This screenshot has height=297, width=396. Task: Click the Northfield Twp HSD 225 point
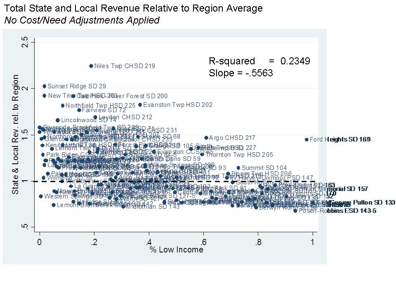[x=63, y=106]
